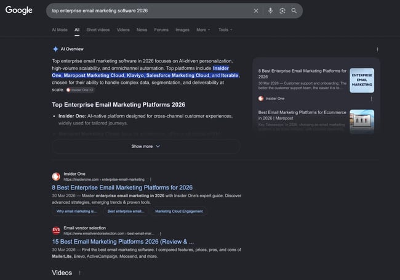Click the Maropost article thumbnail image
Viewport: 400px width, 280px height.
pyautogui.click(x=362, y=121)
